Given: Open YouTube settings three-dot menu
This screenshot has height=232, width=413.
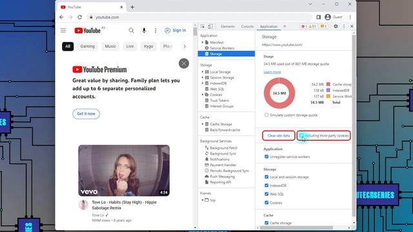Looking at the screenshot, I should pyautogui.click(x=156, y=30).
